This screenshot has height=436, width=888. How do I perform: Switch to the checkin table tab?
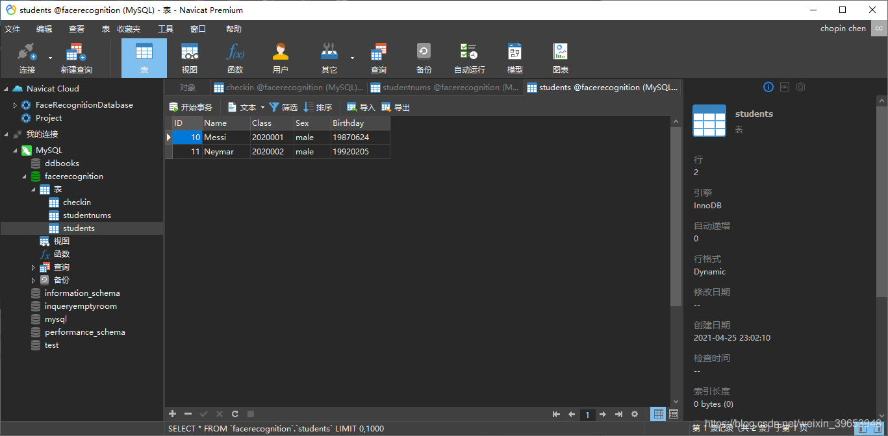pos(289,88)
